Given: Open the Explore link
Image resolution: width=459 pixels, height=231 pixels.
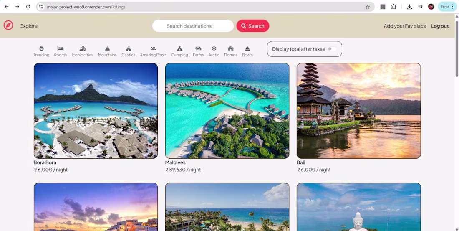Looking at the screenshot, I should pos(29,26).
